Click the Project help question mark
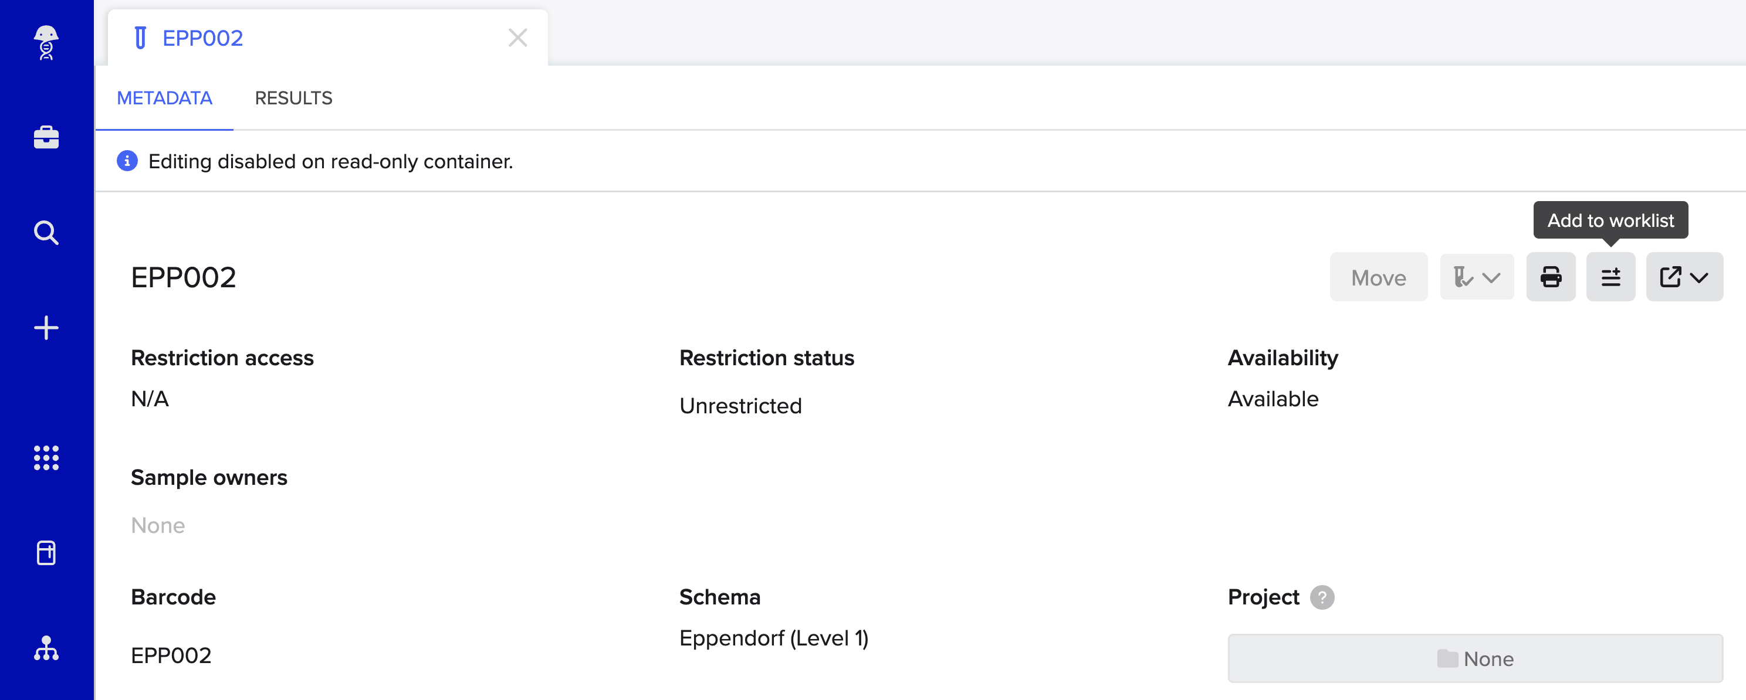The width and height of the screenshot is (1746, 700). click(x=1322, y=597)
